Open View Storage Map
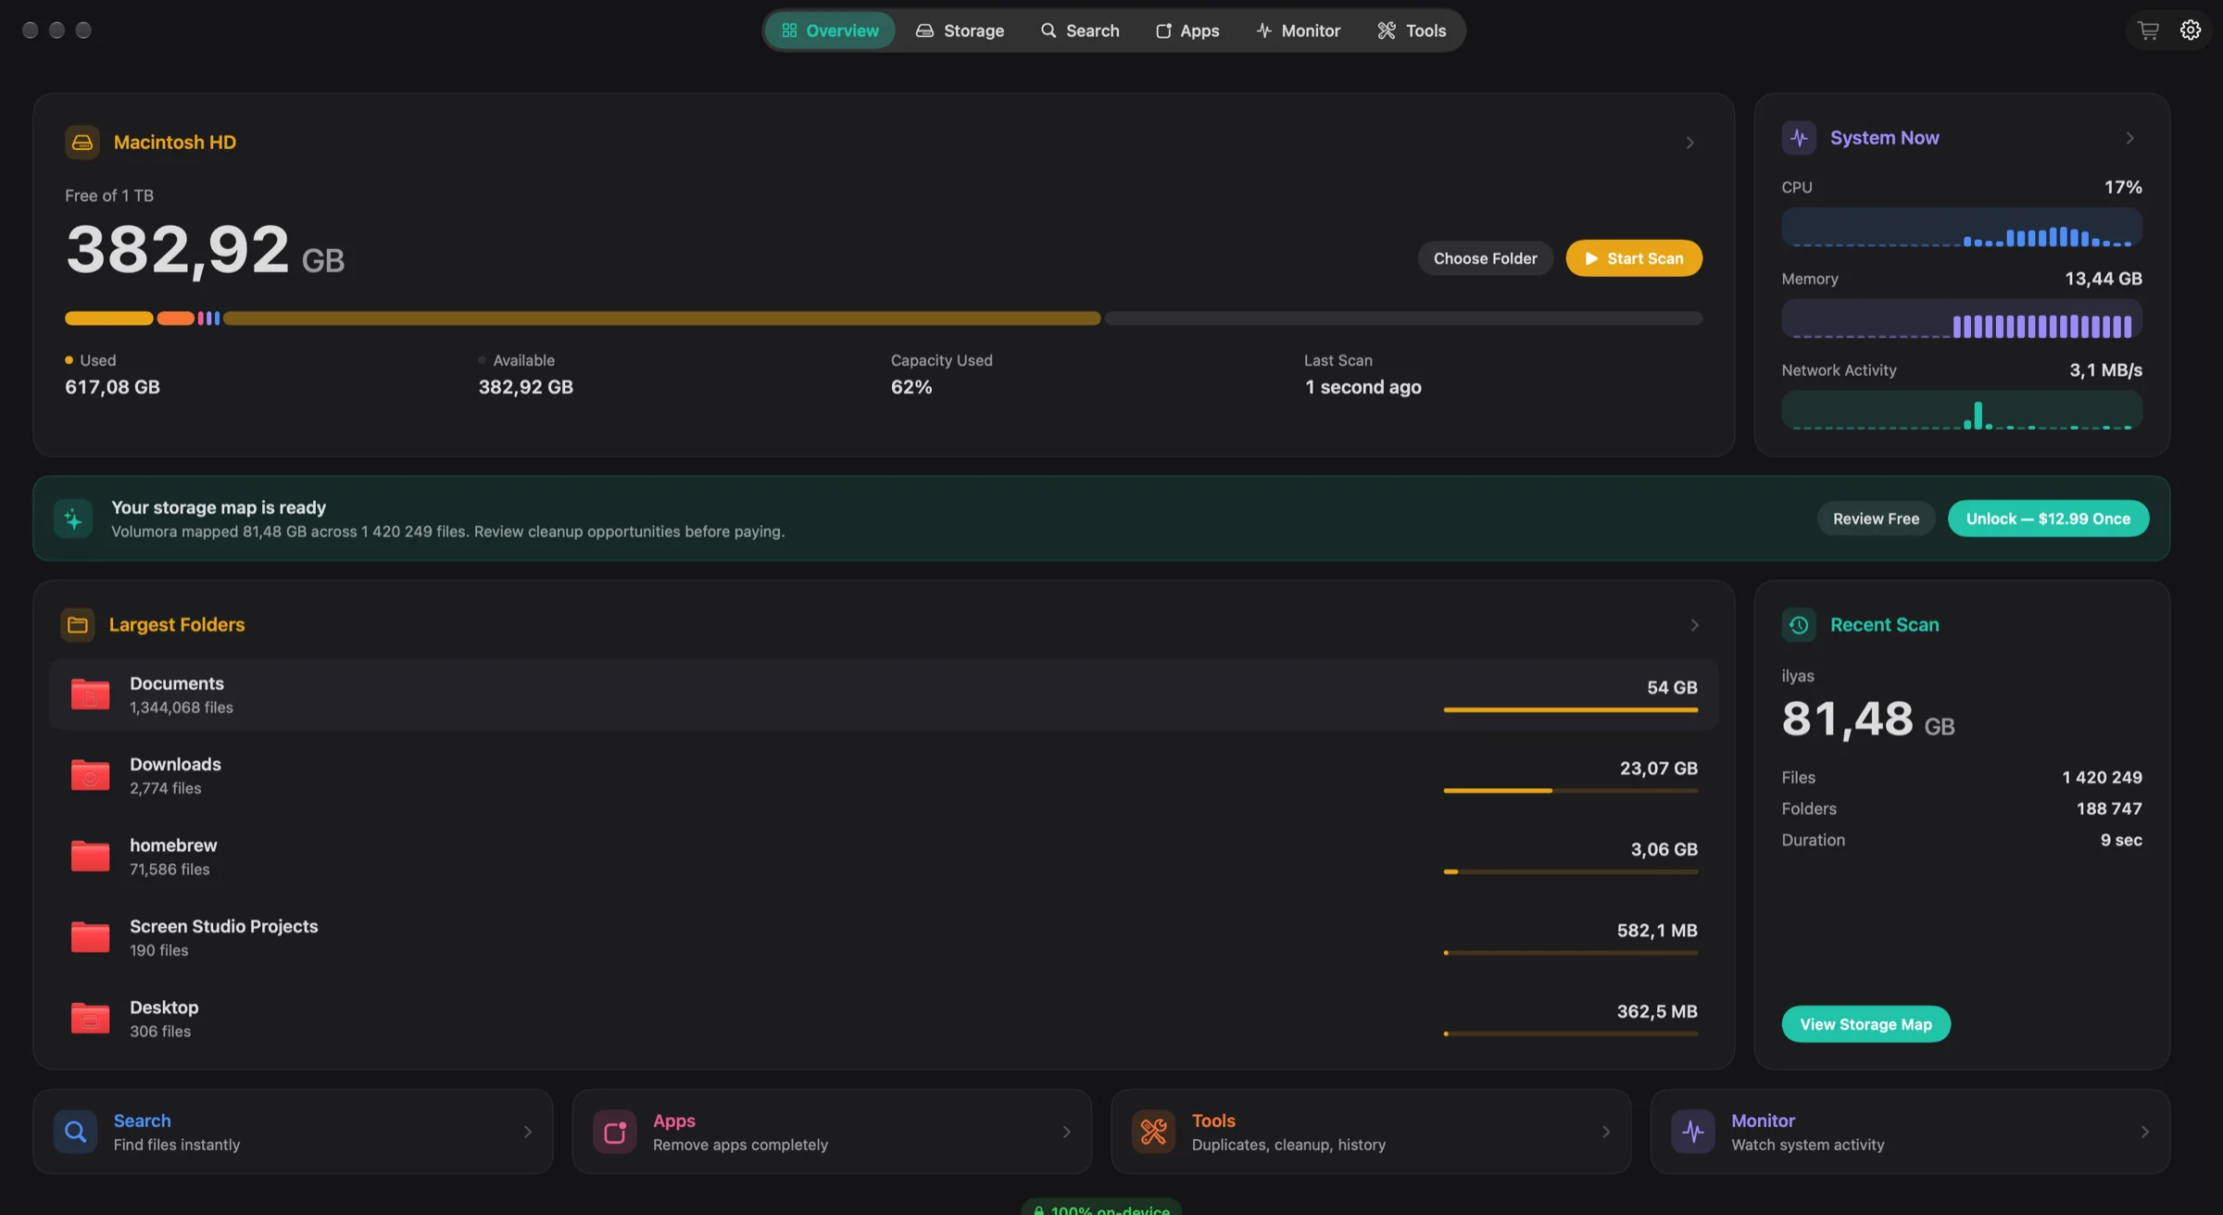The image size is (2223, 1215). [1866, 1024]
